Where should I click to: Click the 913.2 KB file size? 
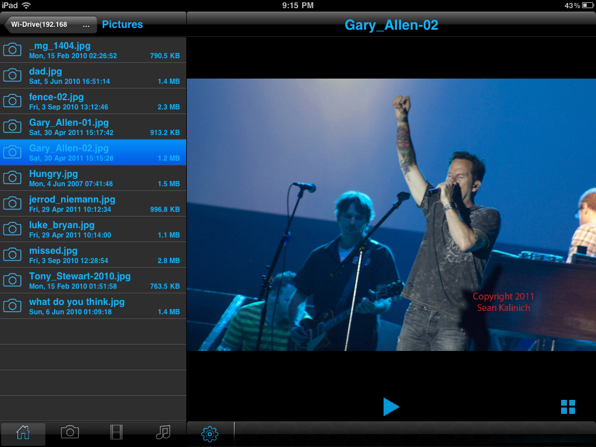point(165,133)
